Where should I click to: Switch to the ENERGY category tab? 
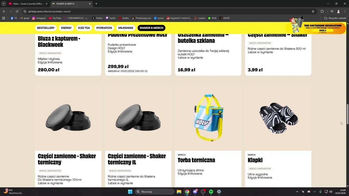(66, 28)
